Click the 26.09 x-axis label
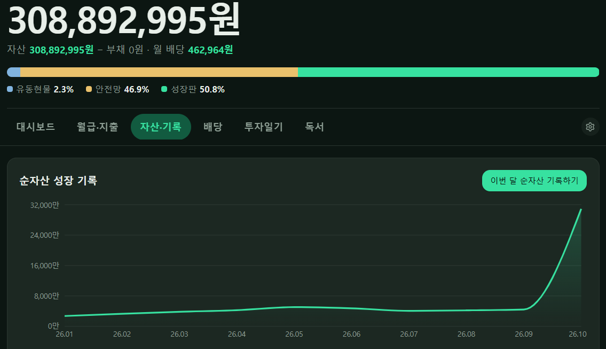Screen dimensions: 606x349 pyautogui.click(x=524, y=334)
